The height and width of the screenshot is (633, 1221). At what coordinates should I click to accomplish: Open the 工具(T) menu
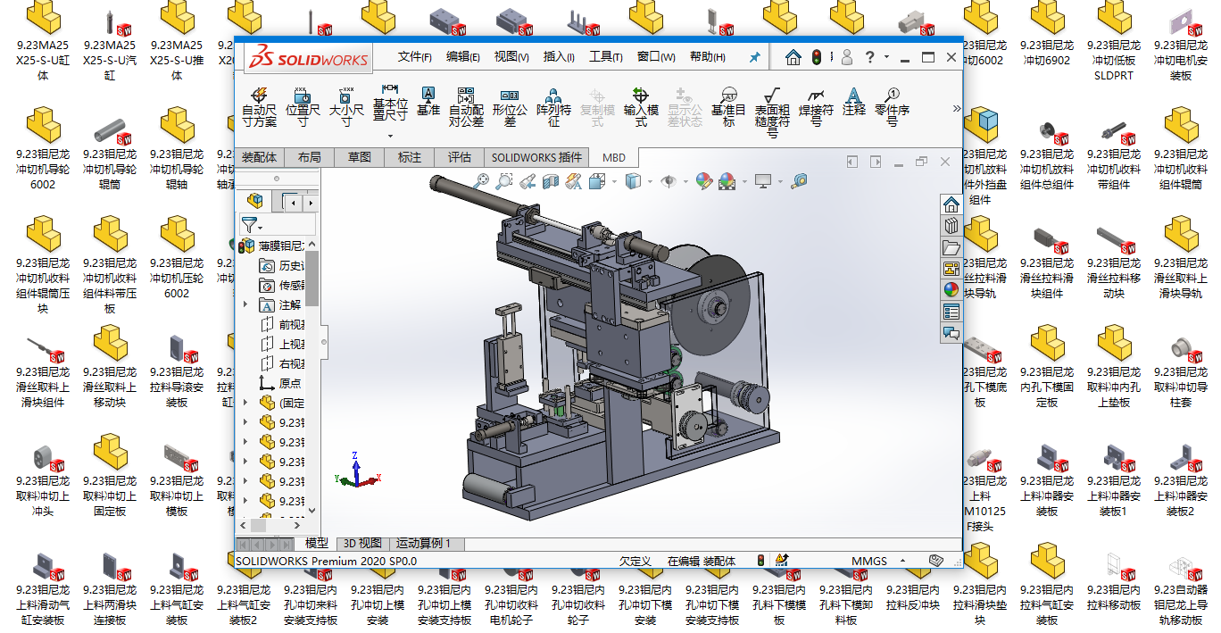pos(605,57)
